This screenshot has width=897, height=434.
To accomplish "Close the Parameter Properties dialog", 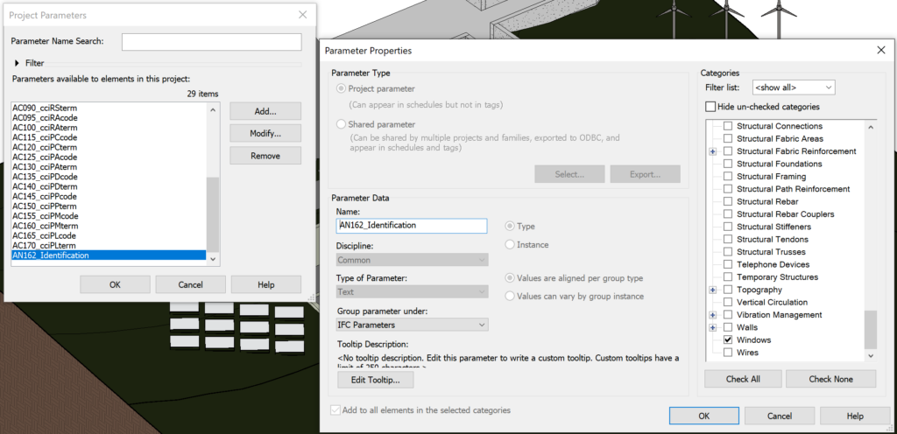I will tap(881, 50).
